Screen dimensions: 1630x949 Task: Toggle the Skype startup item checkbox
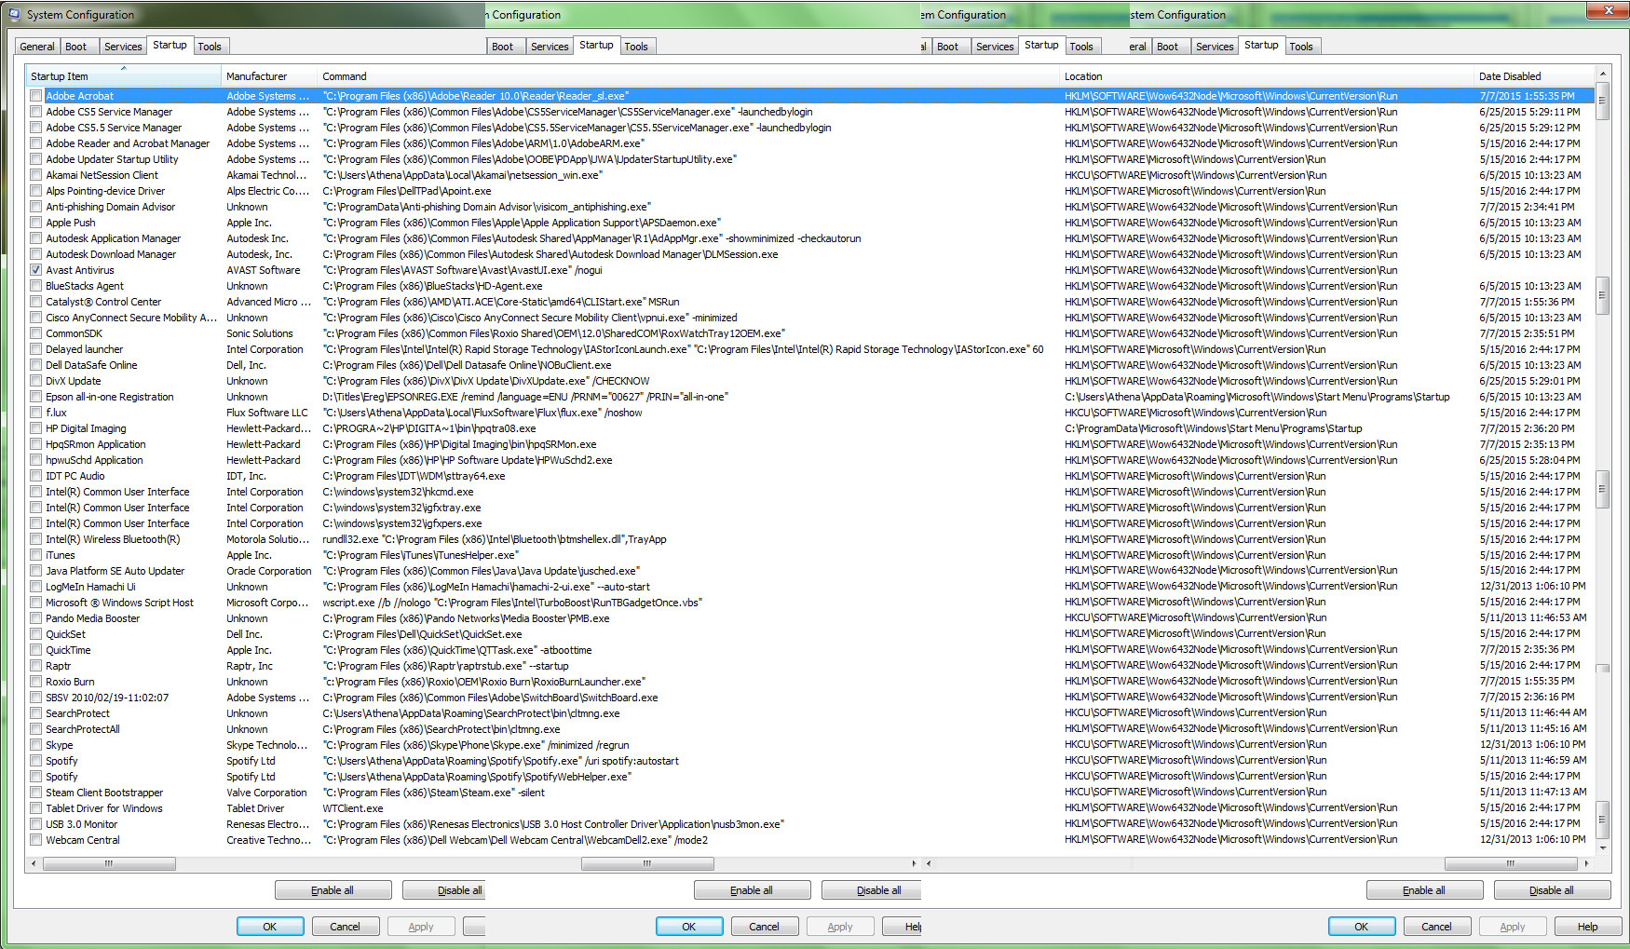[36, 745]
